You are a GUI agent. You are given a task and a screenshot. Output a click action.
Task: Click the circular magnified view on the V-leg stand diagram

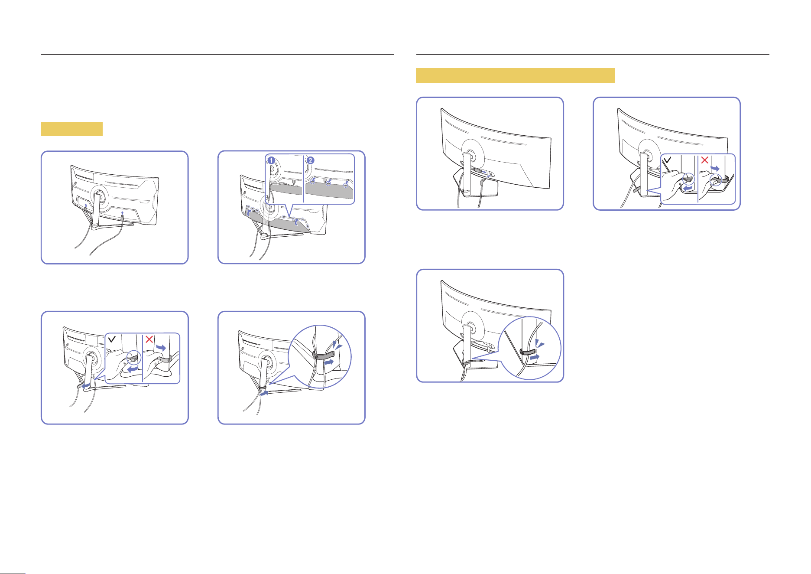coord(320,357)
